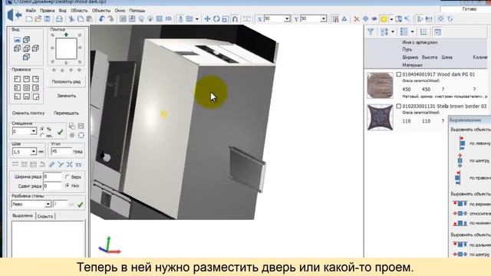Open the Вид menu

click(63, 10)
